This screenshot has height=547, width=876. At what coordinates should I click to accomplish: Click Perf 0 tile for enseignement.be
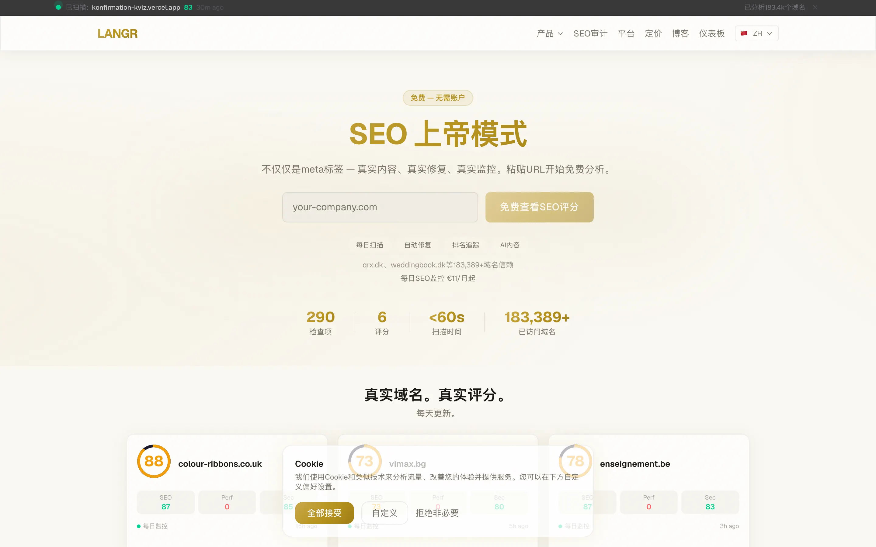(x=648, y=502)
